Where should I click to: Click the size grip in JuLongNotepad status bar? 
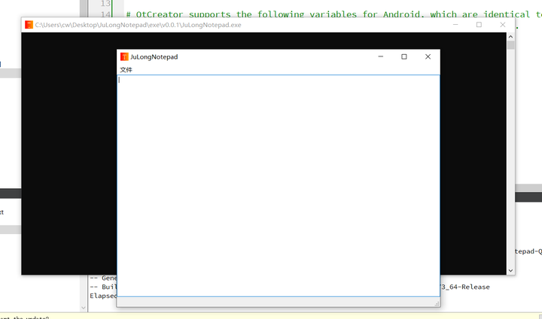click(x=437, y=304)
